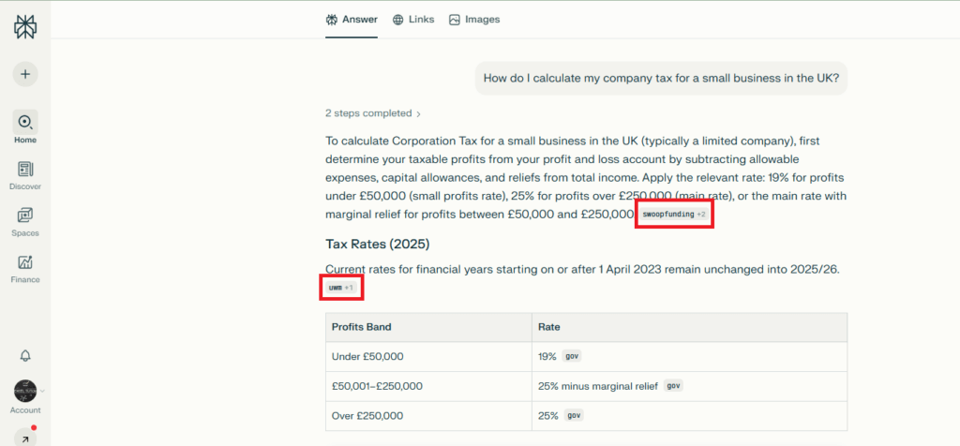Open the Home search icon

click(x=25, y=122)
